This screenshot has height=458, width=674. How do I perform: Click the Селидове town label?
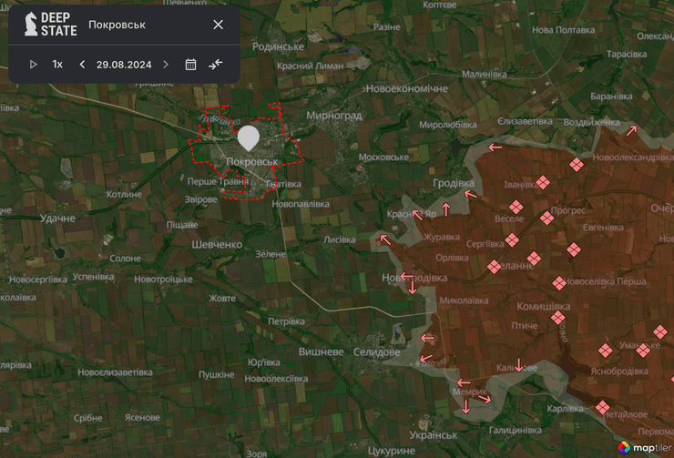pyautogui.click(x=375, y=351)
